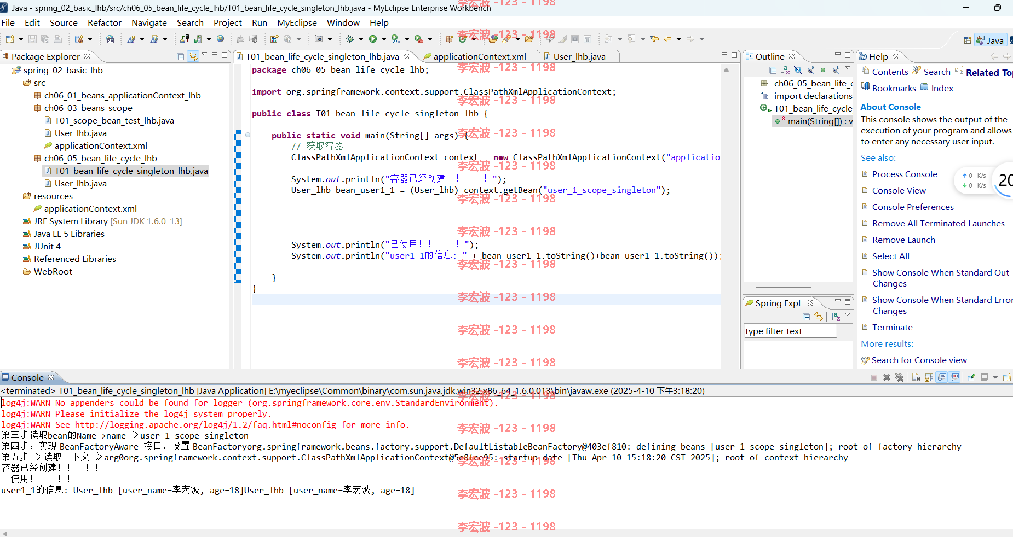Go back with yellow left arrow
1013x537 pixels.
pyautogui.click(x=667, y=39)
